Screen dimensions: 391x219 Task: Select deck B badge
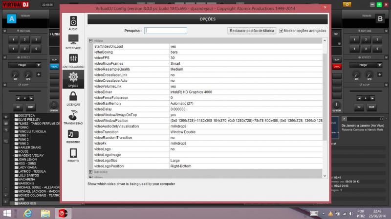pos(380,18)
